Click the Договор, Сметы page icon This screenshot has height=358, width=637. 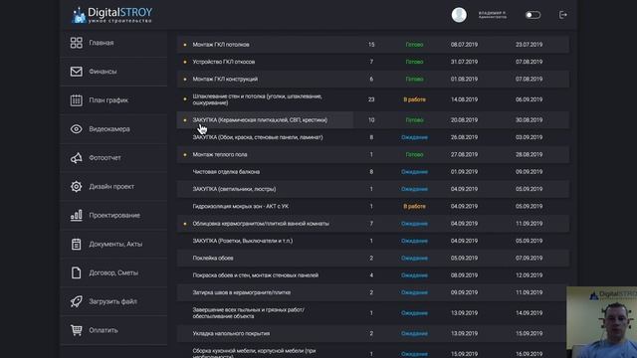pyautogui.click(x=76, y=272)
